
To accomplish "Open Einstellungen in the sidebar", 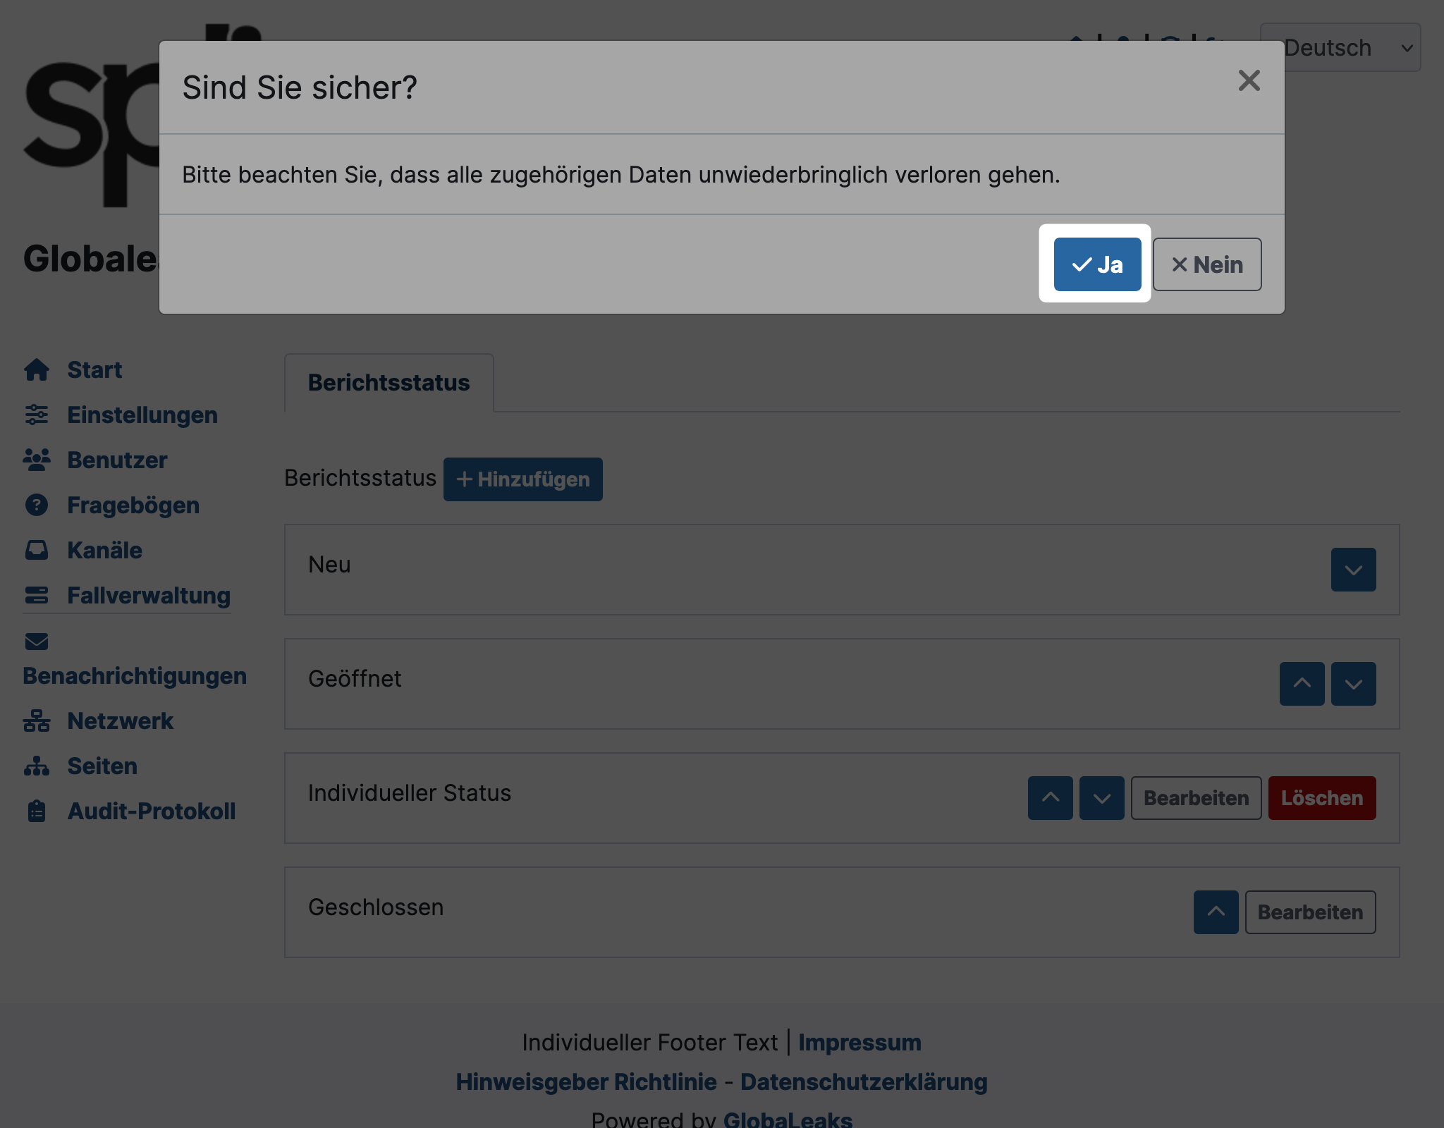I will tap(142, 415).
